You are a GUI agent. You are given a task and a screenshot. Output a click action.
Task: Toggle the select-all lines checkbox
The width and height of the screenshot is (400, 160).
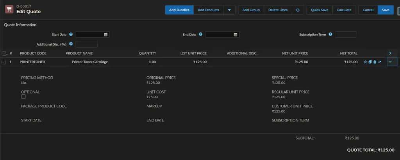(4, 53)
